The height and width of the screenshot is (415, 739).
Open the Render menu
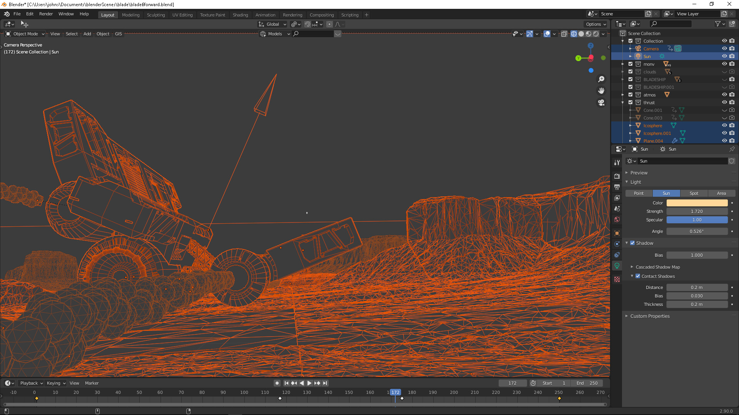click(x=46, y=14)
